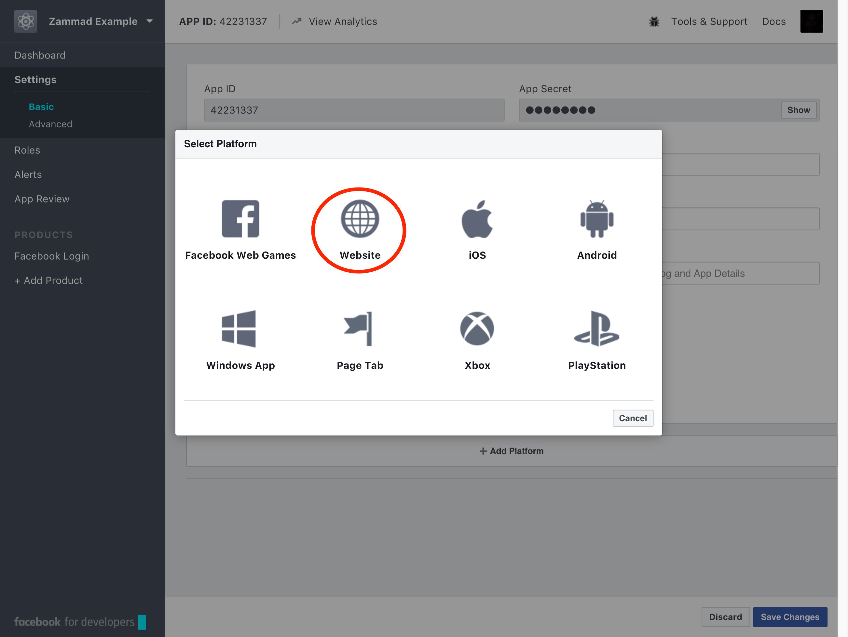848x637 pixels.
Task: Select the Android robot platform icon
Action: [x=597, y=219]
